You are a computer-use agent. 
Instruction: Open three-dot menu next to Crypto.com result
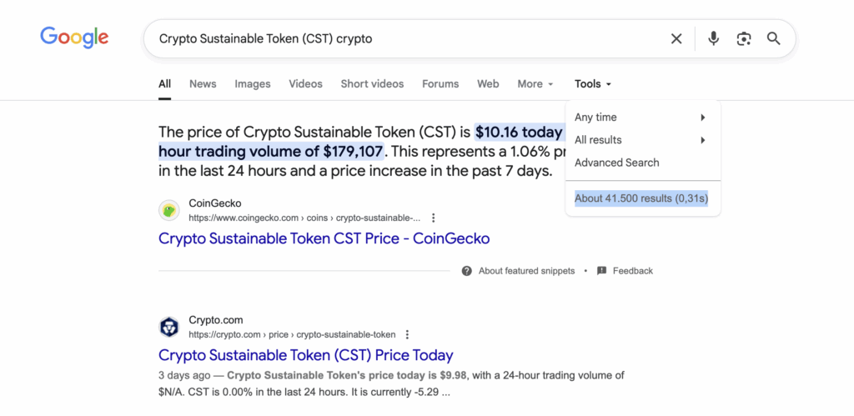click(x=407, y=334)
